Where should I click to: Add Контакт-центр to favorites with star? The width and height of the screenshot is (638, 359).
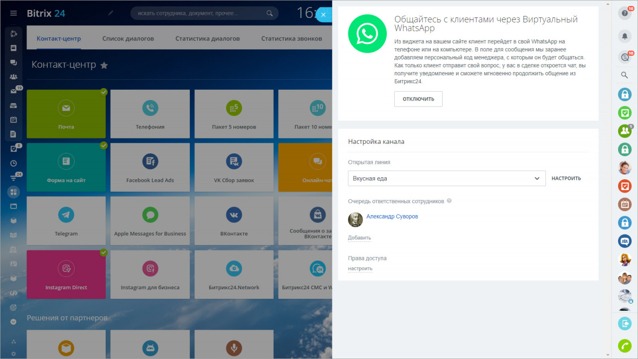[104, 65]
